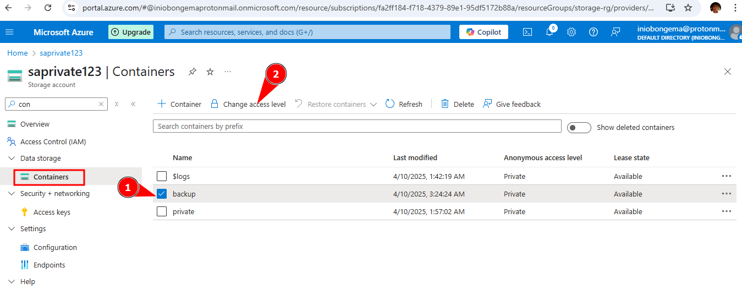
Task: Pin saprivate123 to dashboard
Action: [192, 72]
